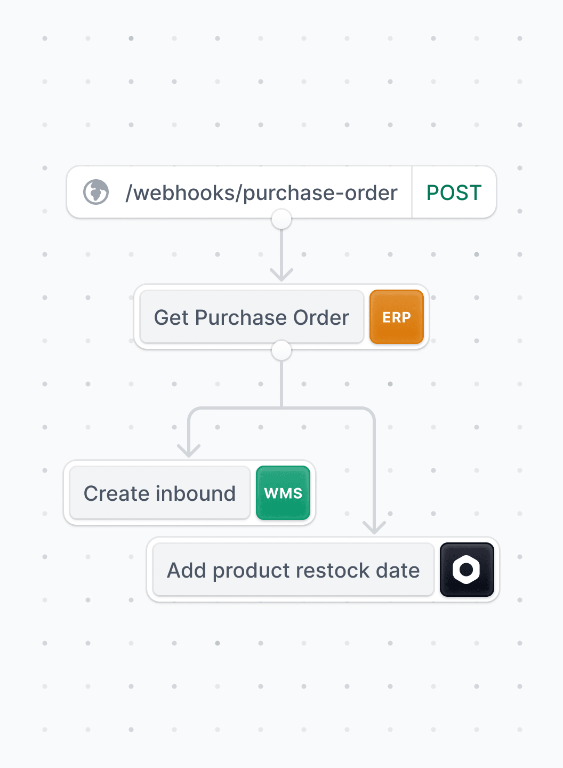This screenshot has height=768, width=563.
Task: Click the arrowhead pointing into Create inbound
Action: tap(189, 451)
